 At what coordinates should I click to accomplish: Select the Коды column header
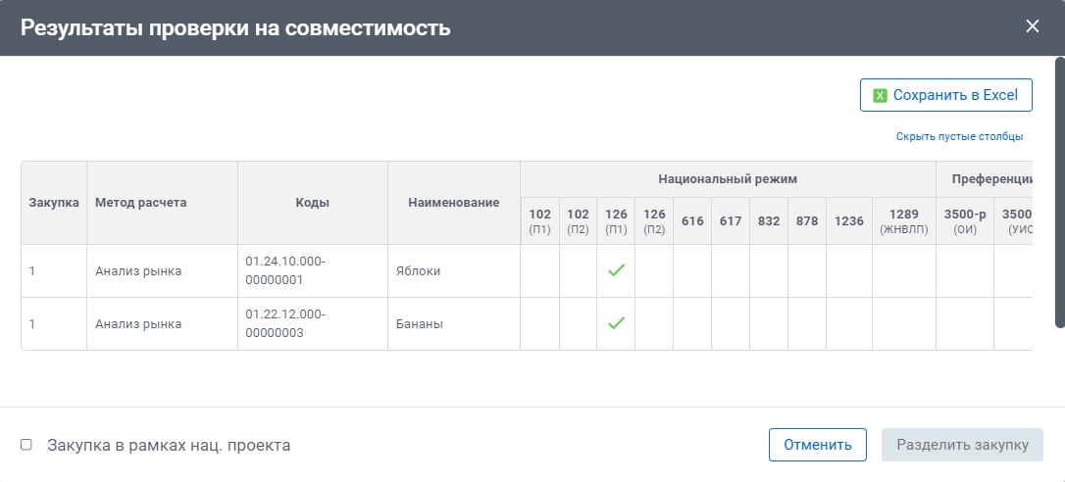coord(313,203)
